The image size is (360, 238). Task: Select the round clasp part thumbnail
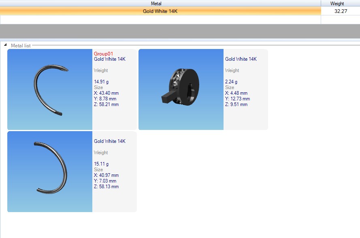[181, 89]
